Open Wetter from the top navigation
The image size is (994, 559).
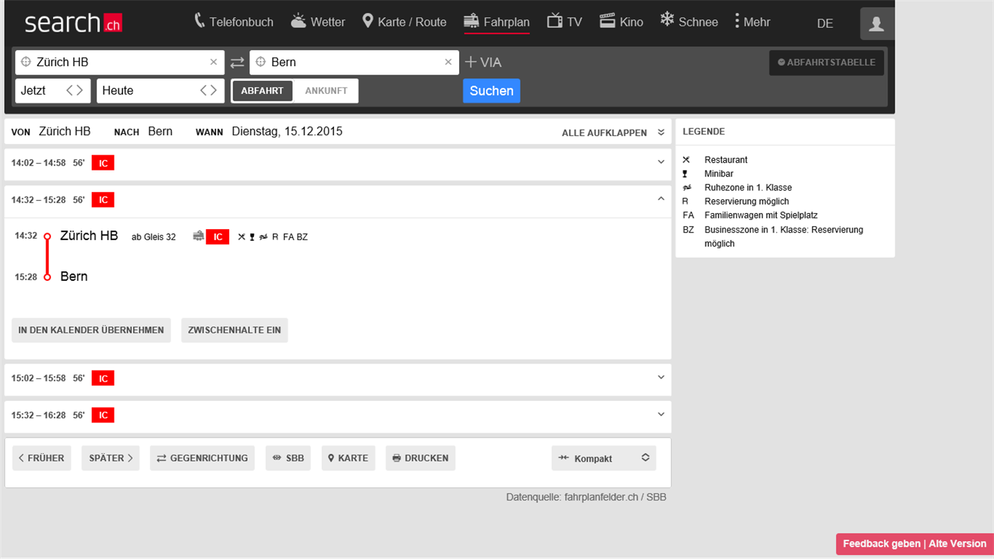[318, 21]
